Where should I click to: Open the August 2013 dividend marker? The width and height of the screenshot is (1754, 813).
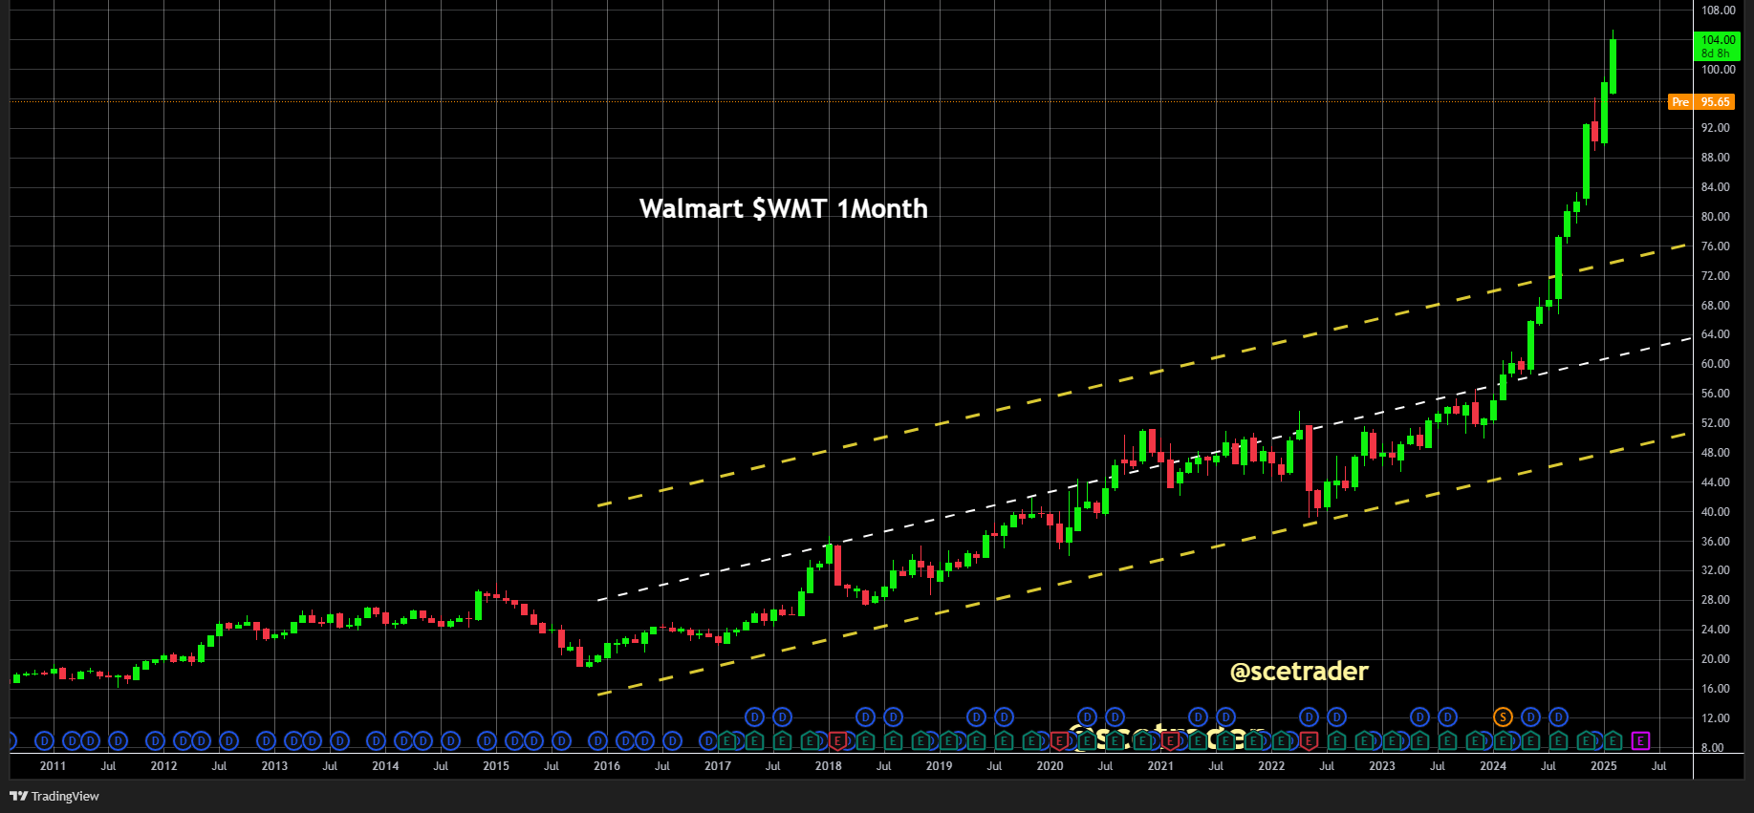(x=339, y=740)
